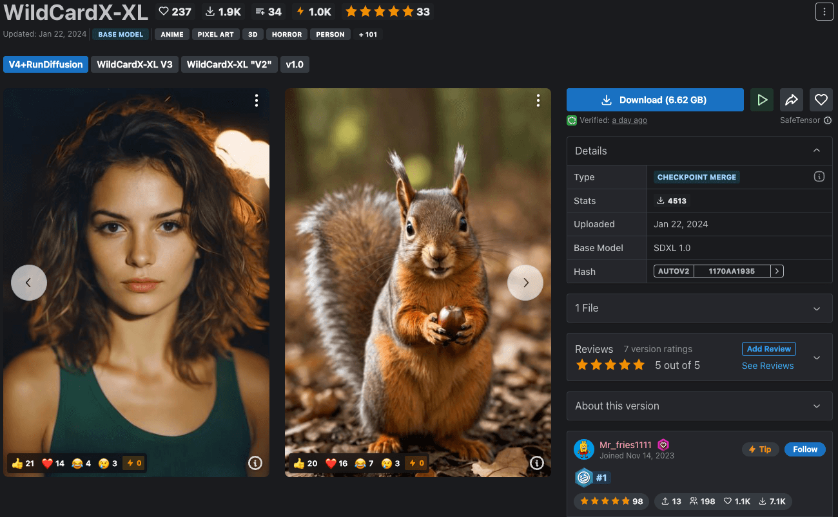Open the woman portrait image

pos(136,283)
